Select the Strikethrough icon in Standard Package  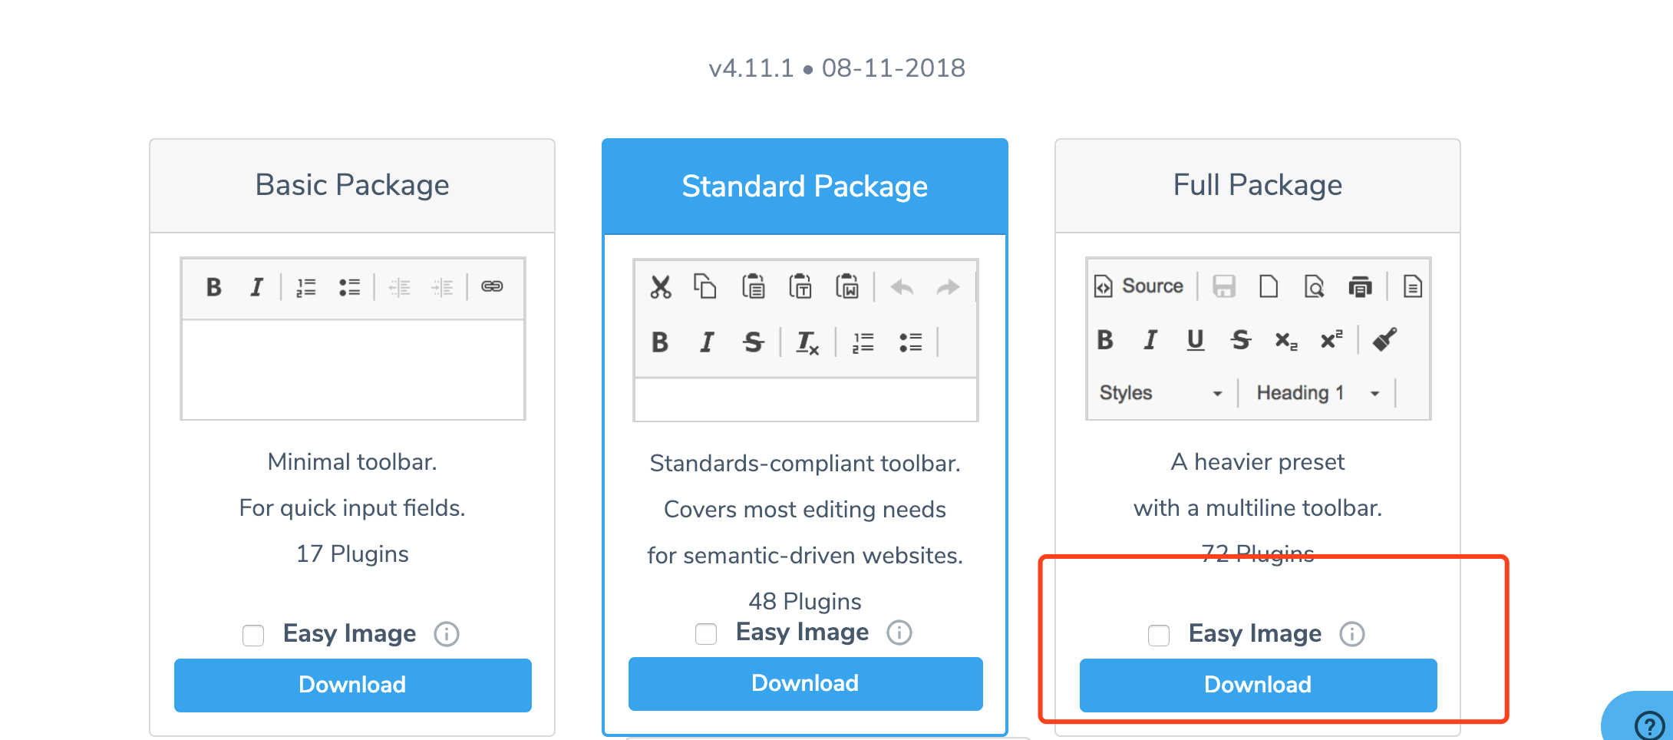753,343
